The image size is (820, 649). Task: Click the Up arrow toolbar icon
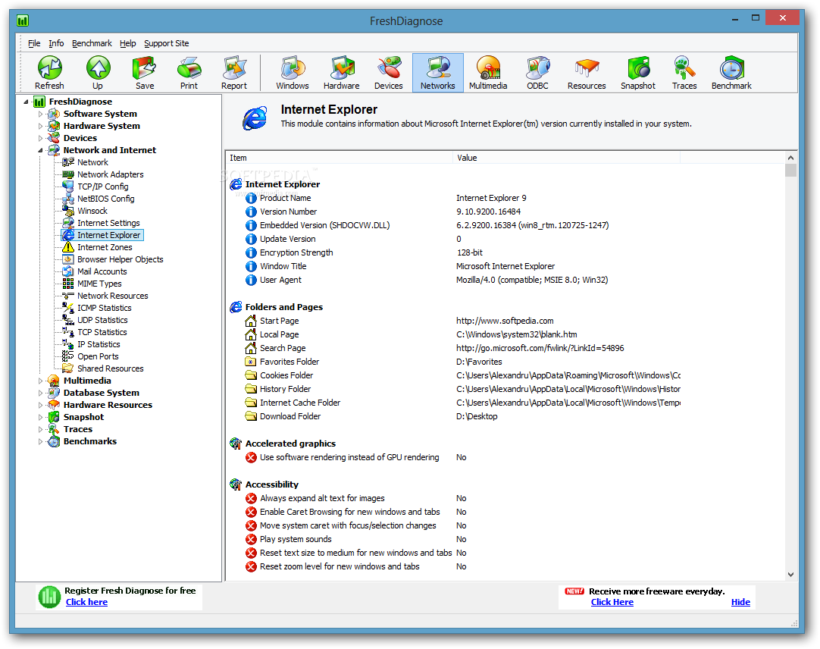(98, 74)
